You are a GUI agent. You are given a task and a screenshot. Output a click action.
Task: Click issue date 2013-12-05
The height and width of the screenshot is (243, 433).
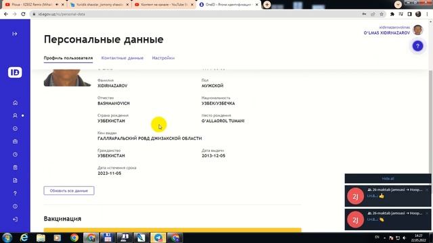(x=214, y=156)
